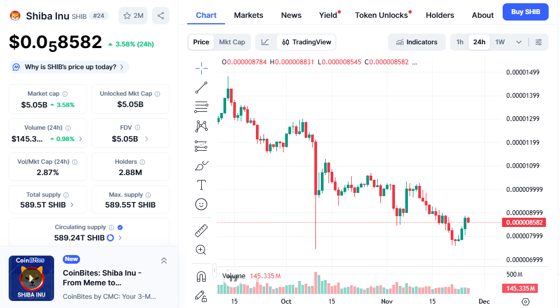
Task: Select the text annotation tool
Action: tap(201, 185)
